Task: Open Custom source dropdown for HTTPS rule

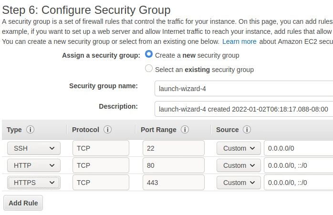Action: (239, 183)
